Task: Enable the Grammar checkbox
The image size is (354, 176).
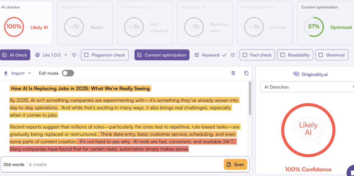Action: pyautogui.click(x=320, y=55)
